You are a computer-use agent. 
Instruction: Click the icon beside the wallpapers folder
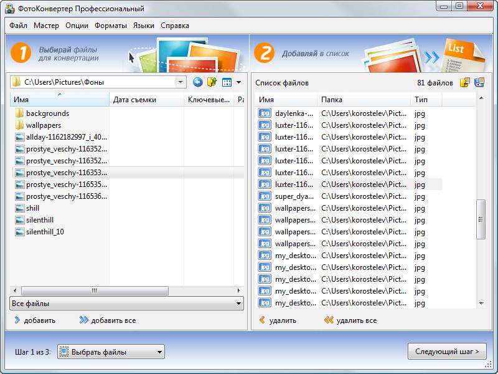(19, 125)
